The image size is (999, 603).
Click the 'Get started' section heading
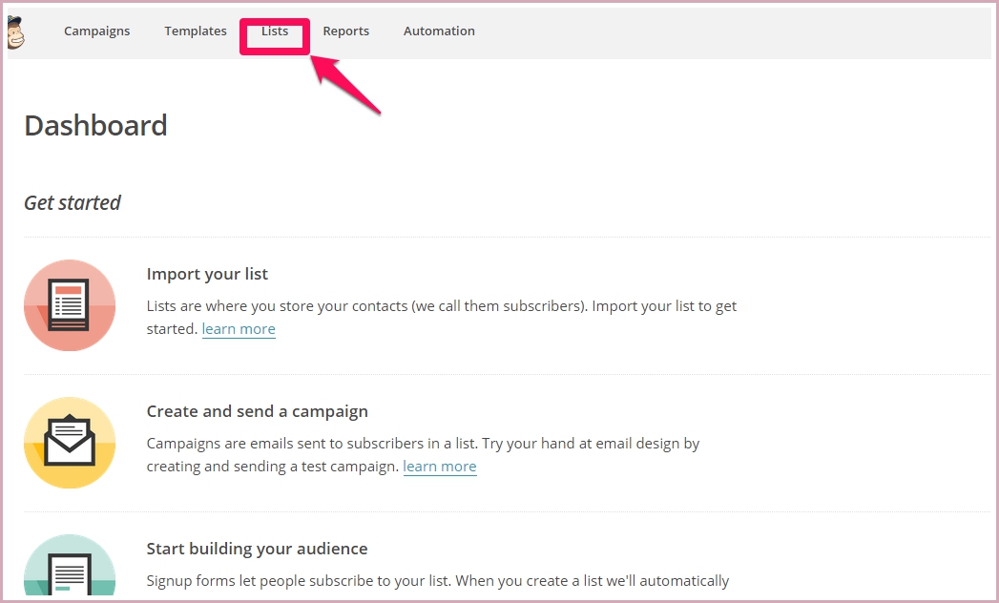[73, 203]
